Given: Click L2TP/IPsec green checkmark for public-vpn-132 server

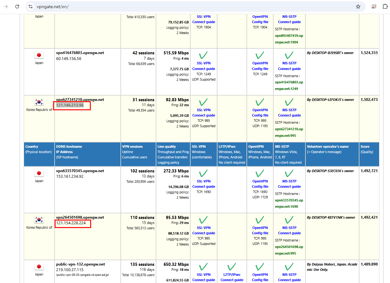Looking at the screenshot, I should 232,267.
